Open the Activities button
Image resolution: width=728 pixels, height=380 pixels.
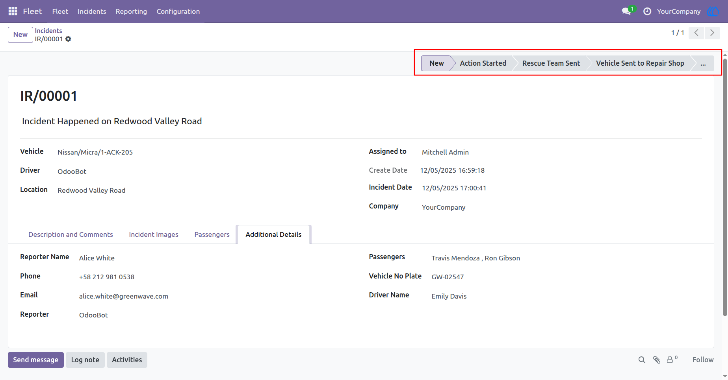pyautogui.click(x=127, y=360)
